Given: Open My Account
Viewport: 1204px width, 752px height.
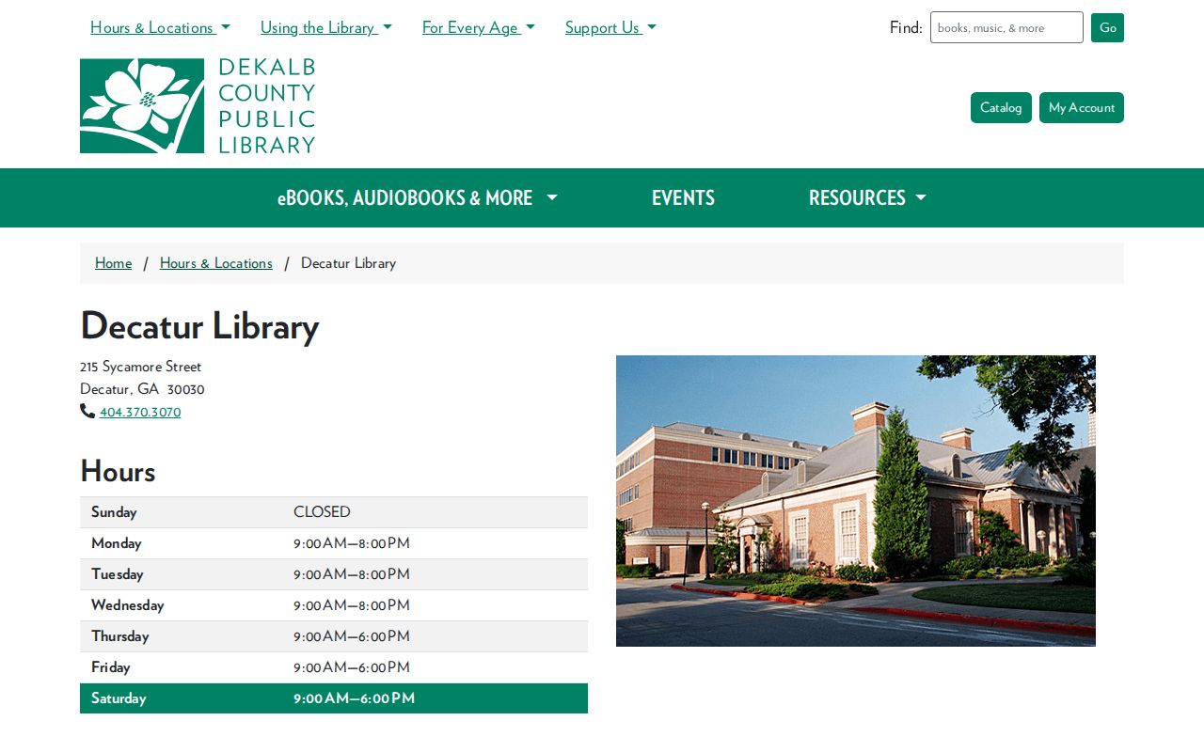Looking at the screenshot, I should 1082,107.
